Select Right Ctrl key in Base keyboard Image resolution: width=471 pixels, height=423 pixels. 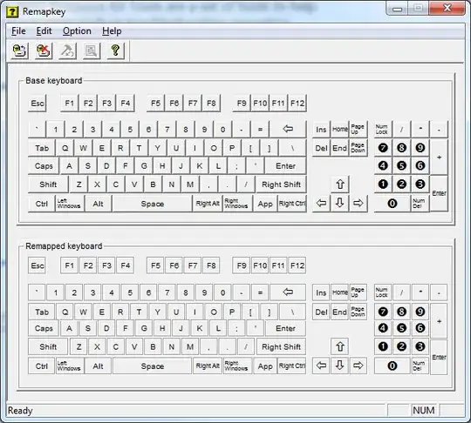click(x=292, y=204)
